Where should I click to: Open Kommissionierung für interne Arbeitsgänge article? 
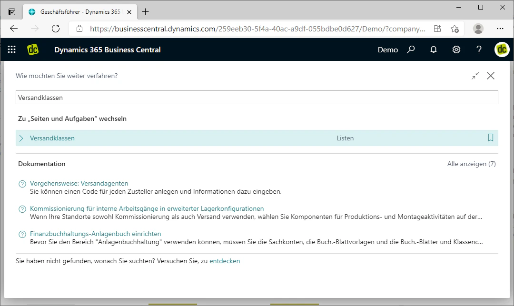coord(147,209)
